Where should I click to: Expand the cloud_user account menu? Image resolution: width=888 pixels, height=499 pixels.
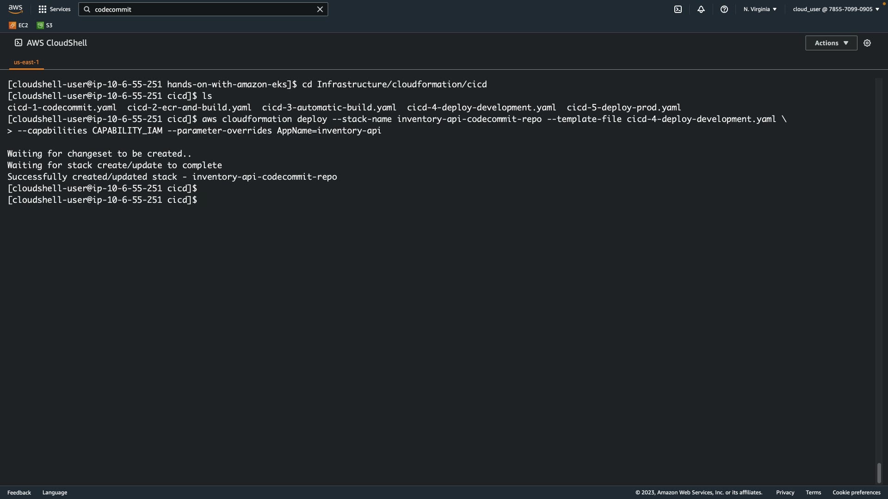point(836,9)
